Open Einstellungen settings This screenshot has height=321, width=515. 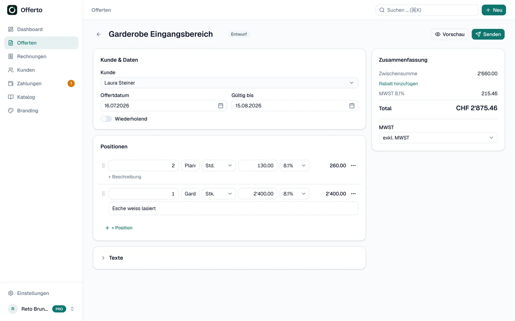(41, 293)
